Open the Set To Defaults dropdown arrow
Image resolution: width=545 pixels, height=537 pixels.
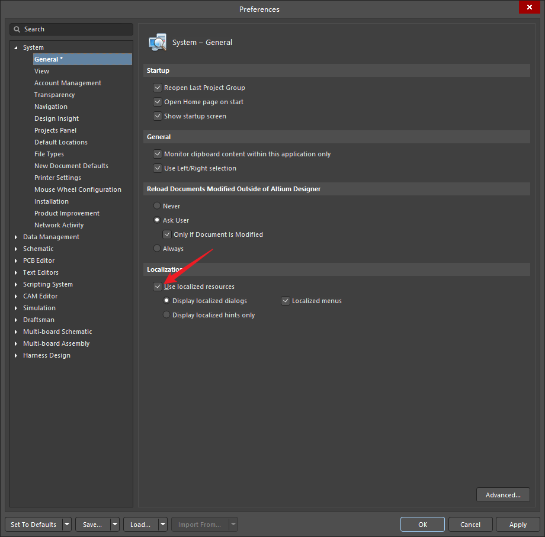(67, 525)
